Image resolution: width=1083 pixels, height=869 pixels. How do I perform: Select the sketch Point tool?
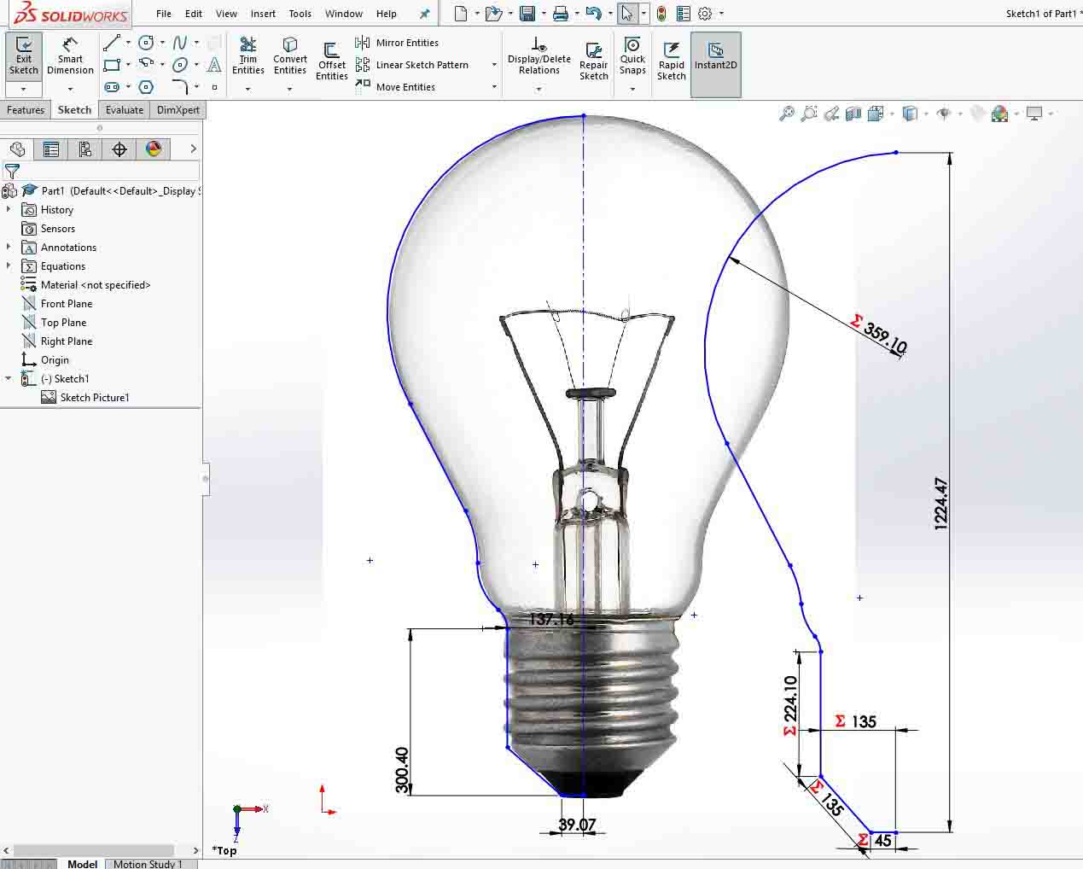pyautogui.click(x=214, y=87)
